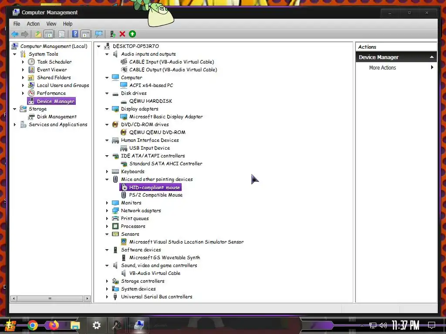Select the DESKTOP-0P53R7O computer node
The image size is (446, 334).
pyautogui.click(x=136, y=46)
